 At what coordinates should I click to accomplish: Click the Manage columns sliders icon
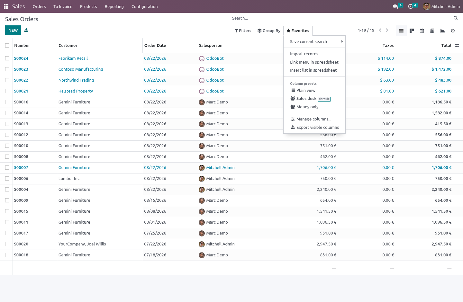293,119
